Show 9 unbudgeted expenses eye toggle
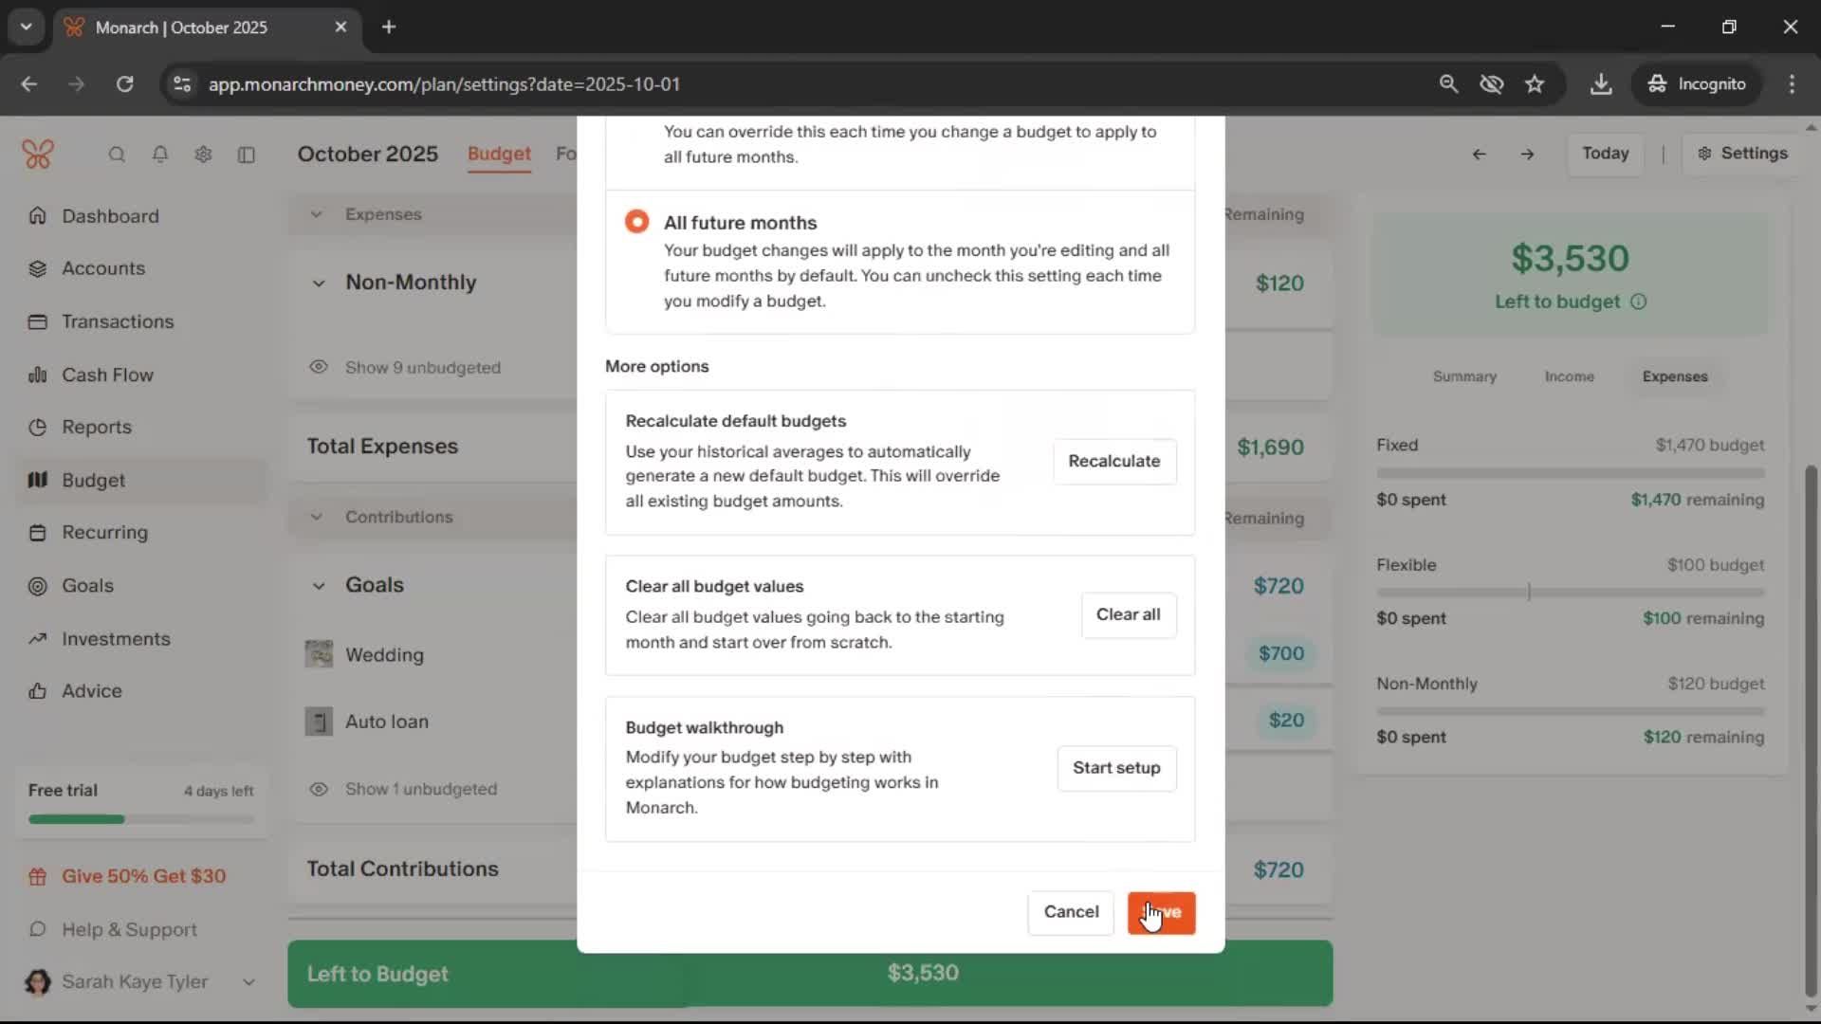The width and height of the screenshot is (1821, 1024). click(x=319, y=367)
